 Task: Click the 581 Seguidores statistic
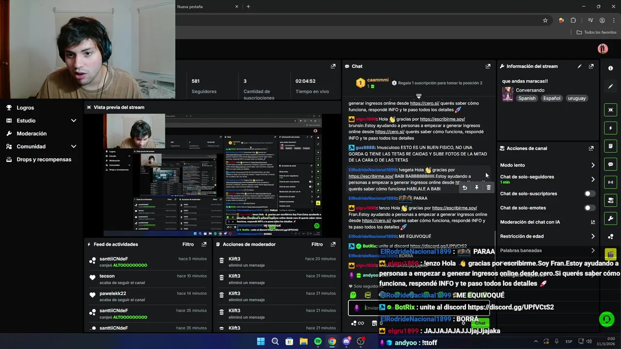[204, 86]
